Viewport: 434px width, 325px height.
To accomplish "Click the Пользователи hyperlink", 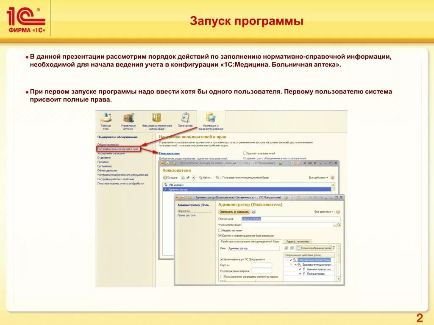I will point(169,153).
